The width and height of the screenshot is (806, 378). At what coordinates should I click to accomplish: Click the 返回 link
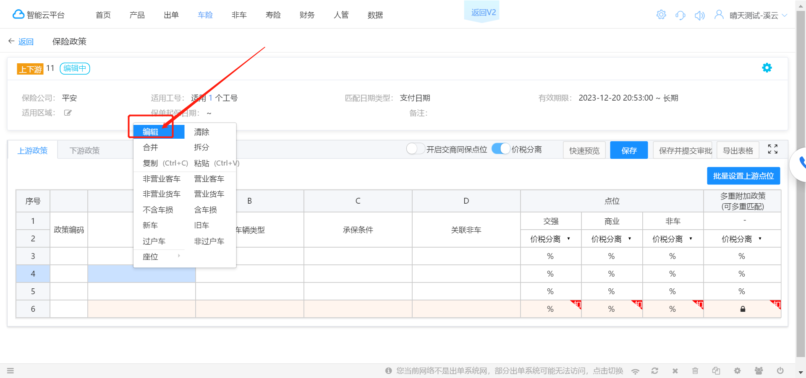[26, 41]
